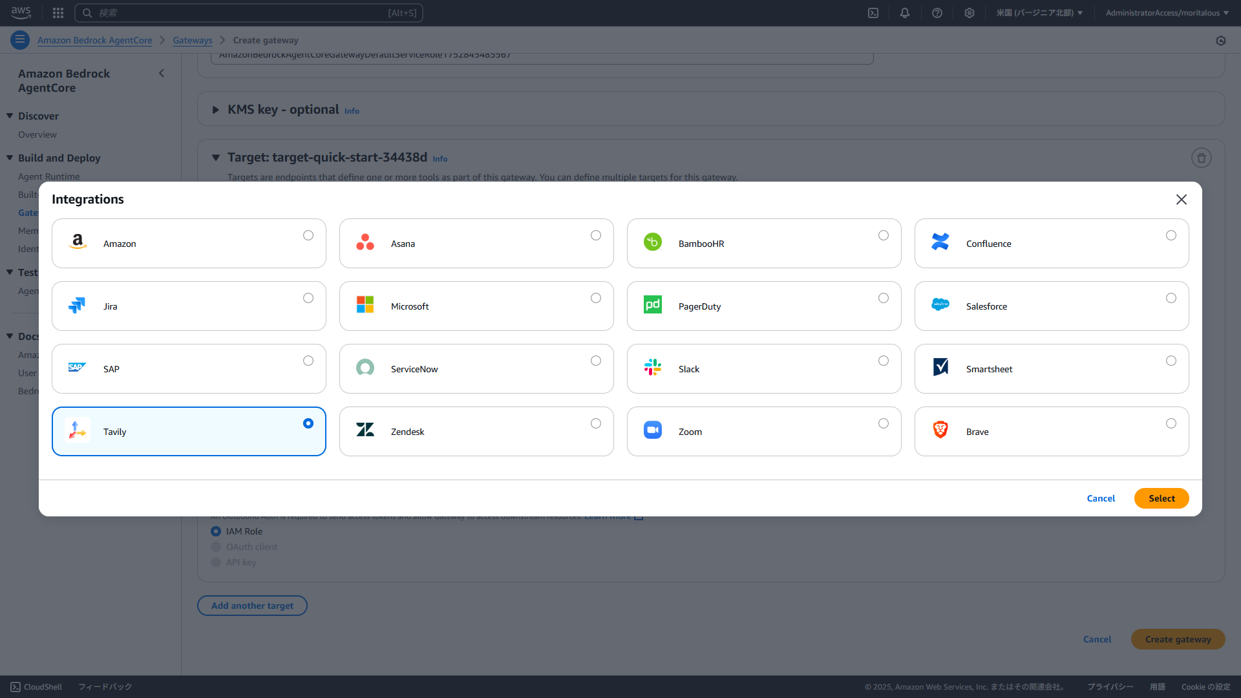Click the Confluence logo icon
This screenshot has height=698, width=1241.
coord(940,242)
